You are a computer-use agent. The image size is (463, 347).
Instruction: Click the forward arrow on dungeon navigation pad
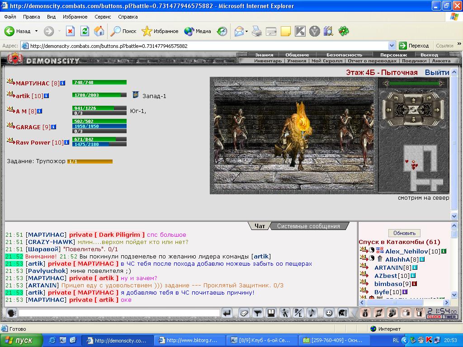click(413, 100)
